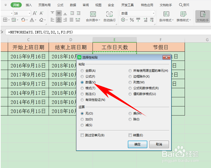This screenshot has width=211, height=168.
Task: Apply justify alignment
Action: pos(72,20)
